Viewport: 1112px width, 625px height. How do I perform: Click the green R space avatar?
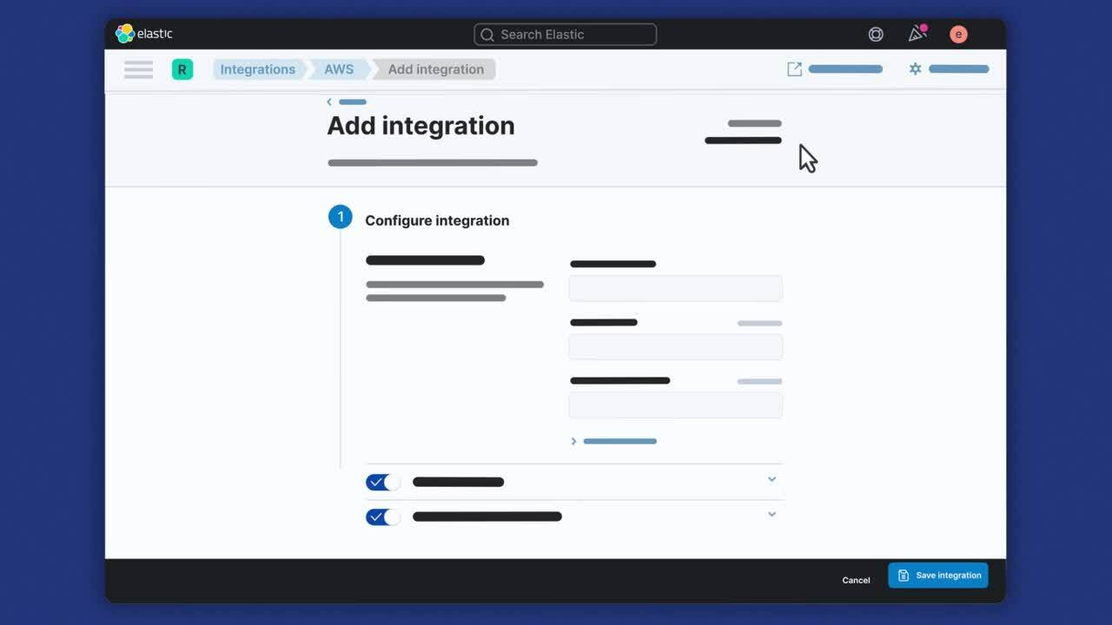(182, 69)
